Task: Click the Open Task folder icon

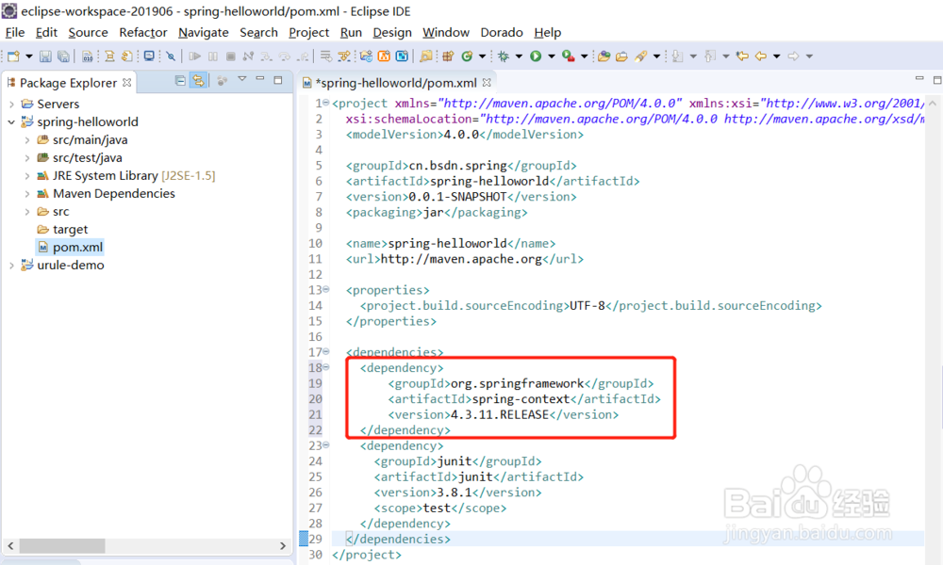Action: (621, 56)
